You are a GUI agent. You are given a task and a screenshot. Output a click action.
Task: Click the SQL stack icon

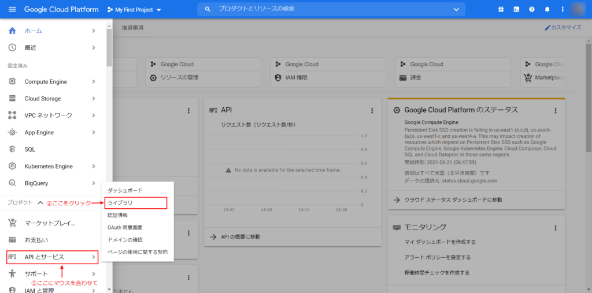[12, 149]
